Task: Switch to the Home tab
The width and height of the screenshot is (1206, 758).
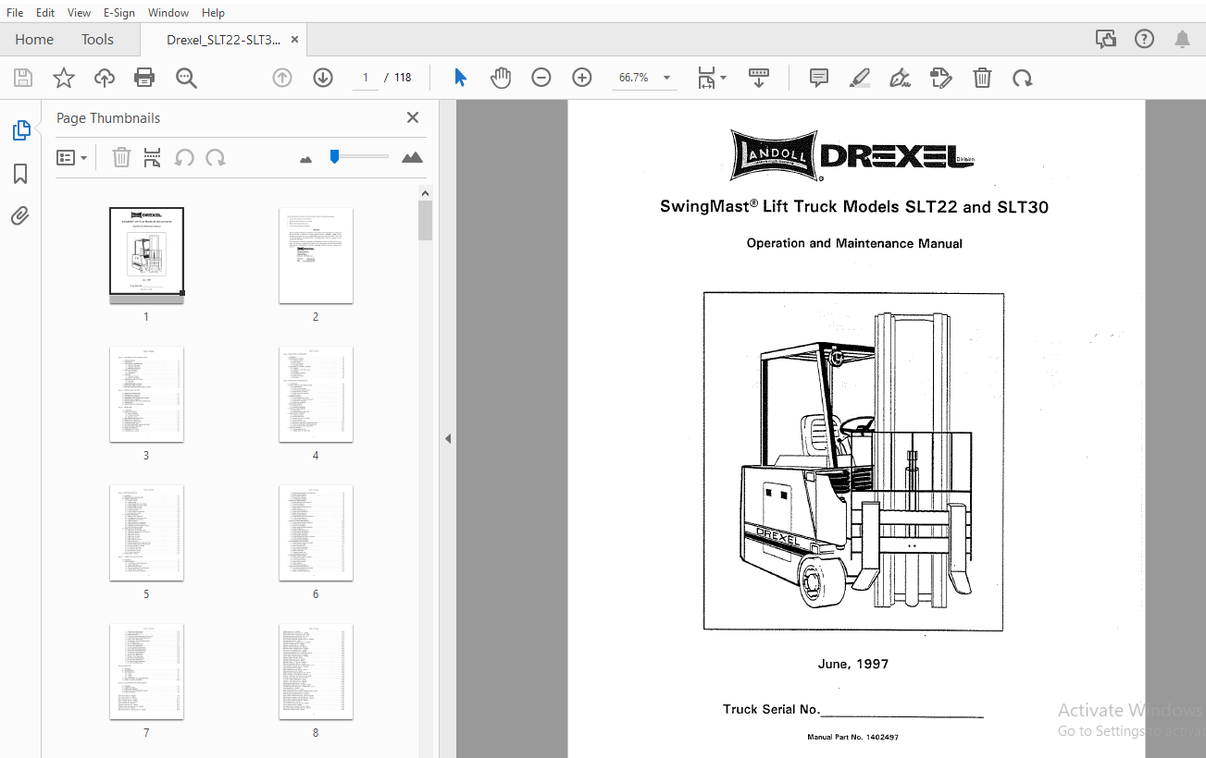Action: coord(34,40)
